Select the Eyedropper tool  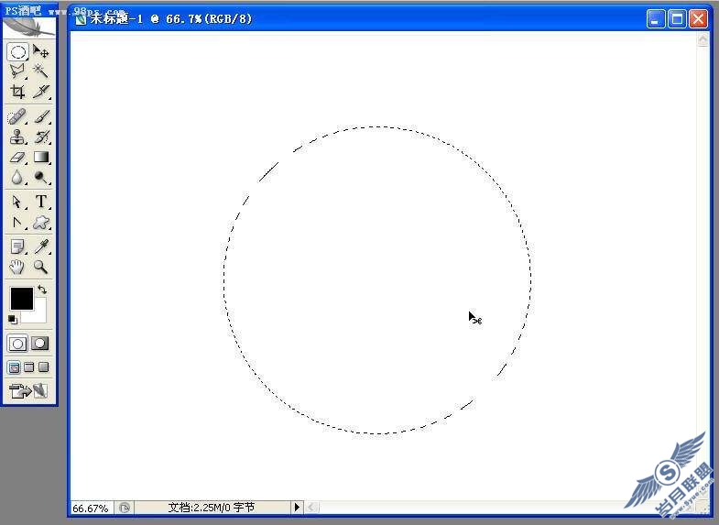pos(41,246)
